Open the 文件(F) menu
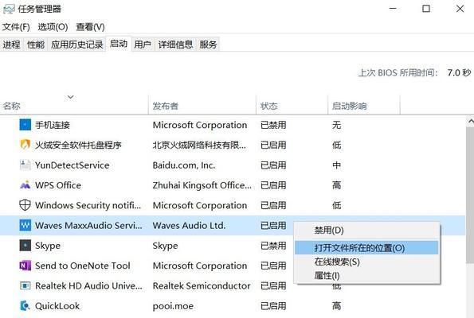Screen dimensions: 474x318 click(x=16, y=27)
